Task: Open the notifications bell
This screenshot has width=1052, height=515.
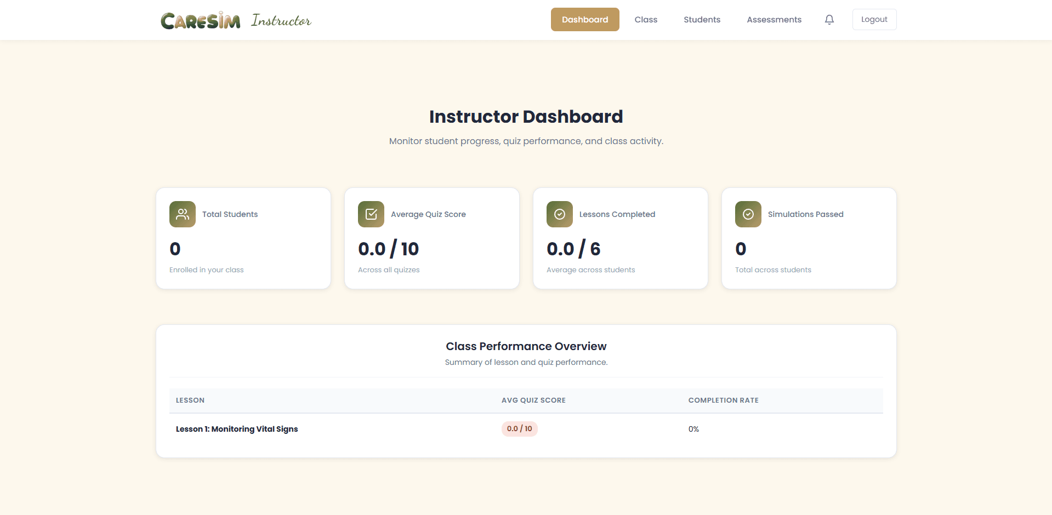Action: pos(829,19)
